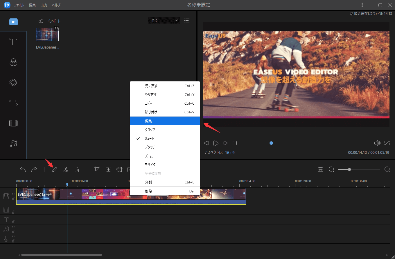This screenshot has width=395, height=259.
Task: Zoom in the timeline with plus magnifier
Action: (x=387, y=169)
